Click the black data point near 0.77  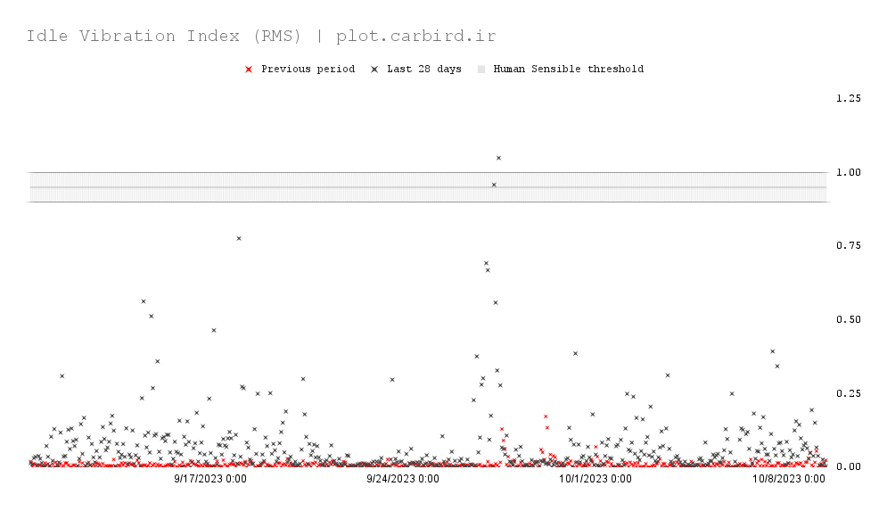click(x=238, y=238)
